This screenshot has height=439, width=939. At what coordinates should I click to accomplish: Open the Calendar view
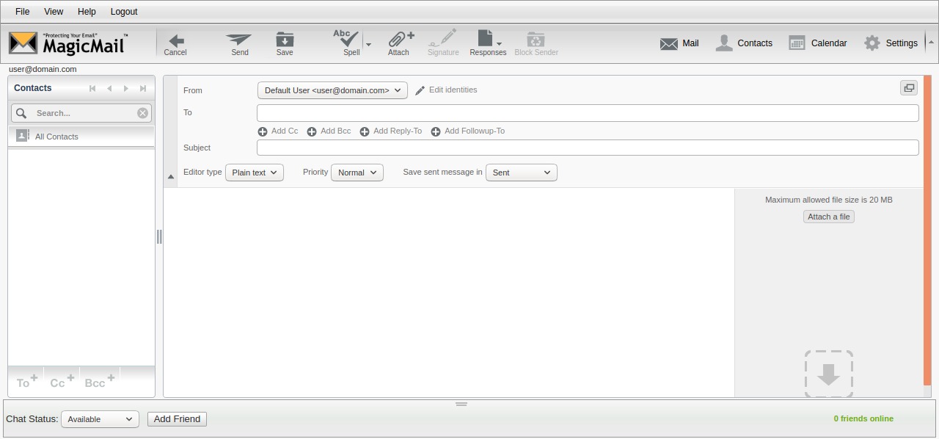[818, 43]
